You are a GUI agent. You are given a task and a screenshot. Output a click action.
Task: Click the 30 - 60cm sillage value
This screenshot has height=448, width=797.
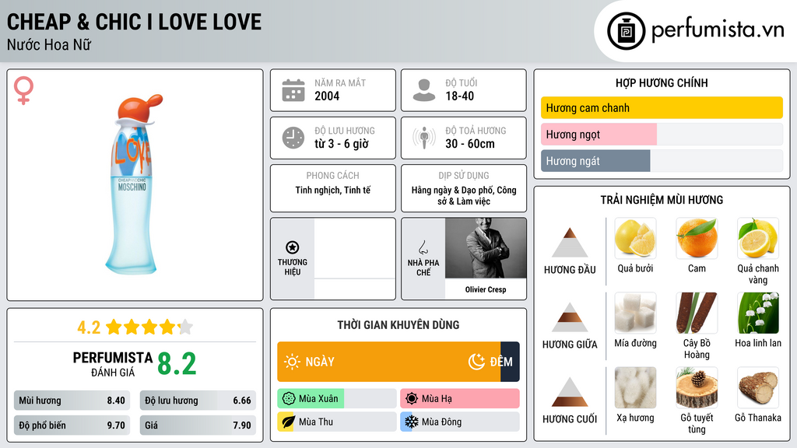point(469,144)
